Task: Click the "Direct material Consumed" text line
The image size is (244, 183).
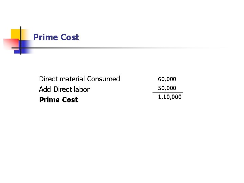Action: tap(79, 79)
